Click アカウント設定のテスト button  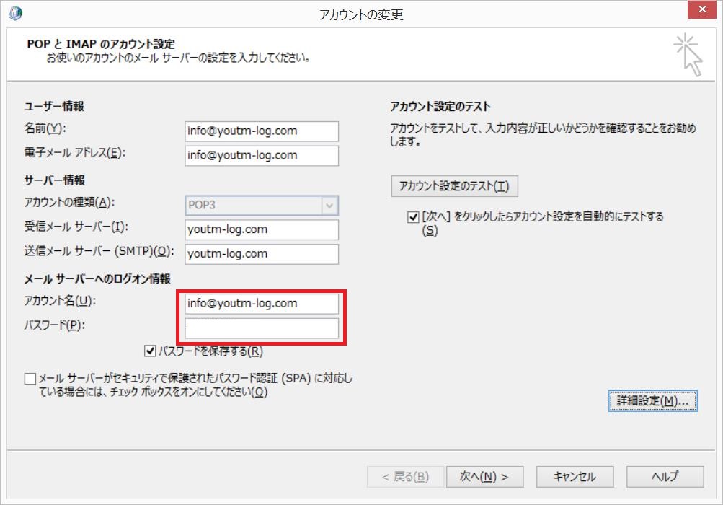coord(454,186)
